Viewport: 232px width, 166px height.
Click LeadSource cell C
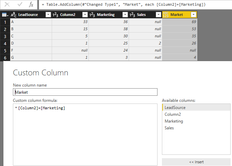31,36
